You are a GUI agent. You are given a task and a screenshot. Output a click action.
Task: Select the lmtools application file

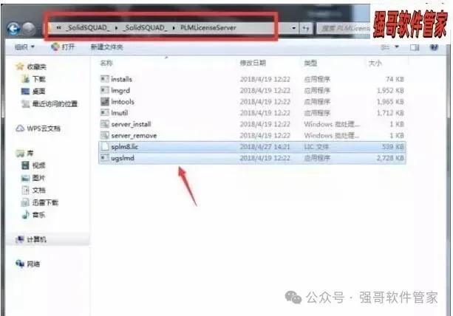point(252,102)
